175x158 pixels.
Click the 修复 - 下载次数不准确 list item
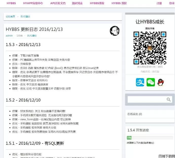pyautogui.click(x=25, y=56)
